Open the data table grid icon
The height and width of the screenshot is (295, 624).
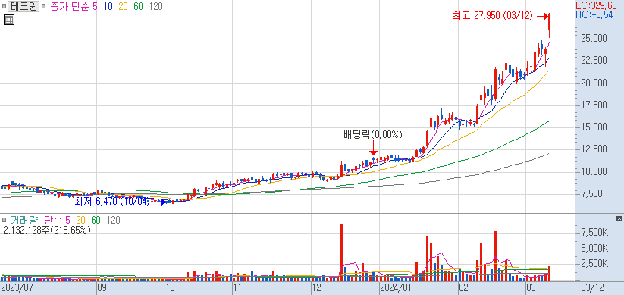(9, 20)
